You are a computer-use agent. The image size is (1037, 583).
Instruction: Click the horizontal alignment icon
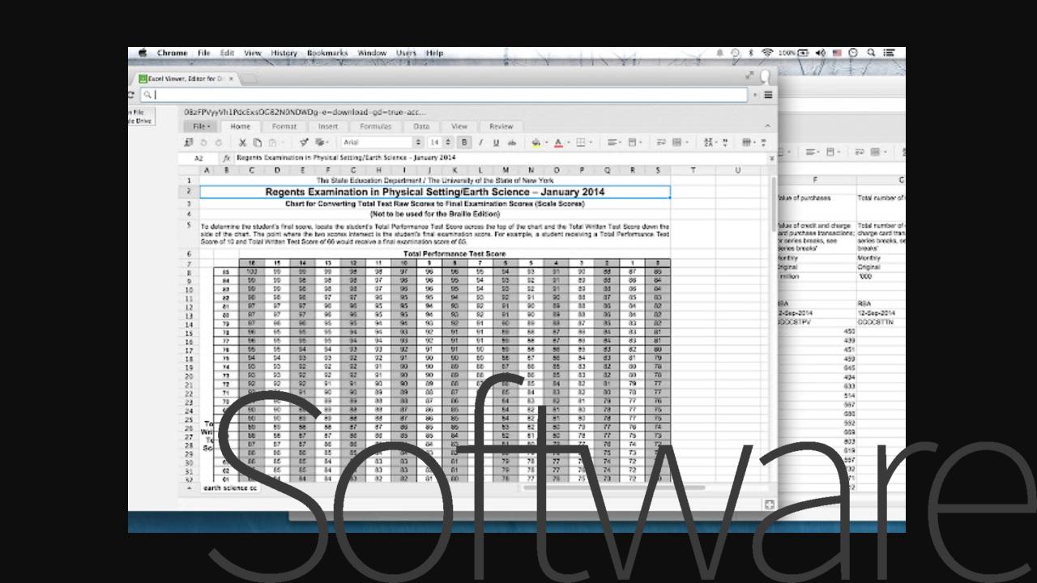point(612,143)
